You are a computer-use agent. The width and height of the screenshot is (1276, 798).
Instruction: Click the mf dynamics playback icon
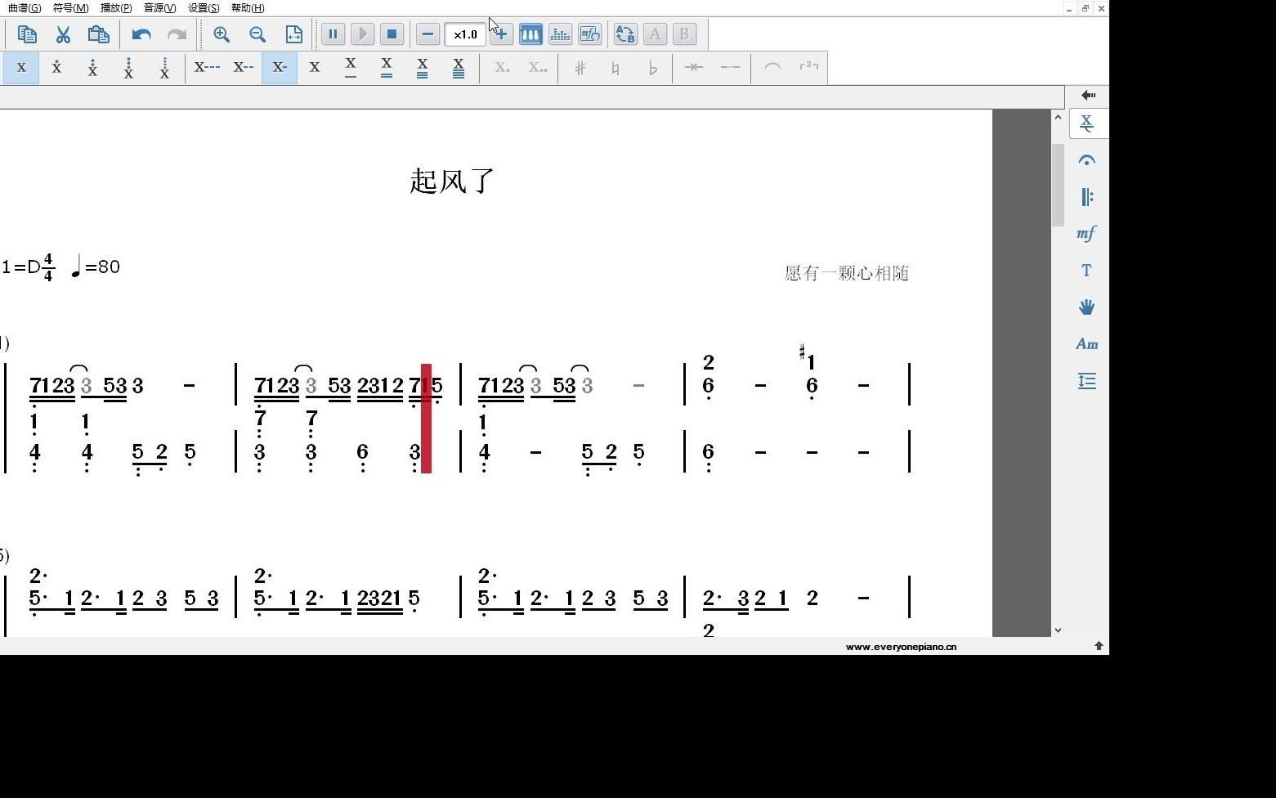point(589,34)
